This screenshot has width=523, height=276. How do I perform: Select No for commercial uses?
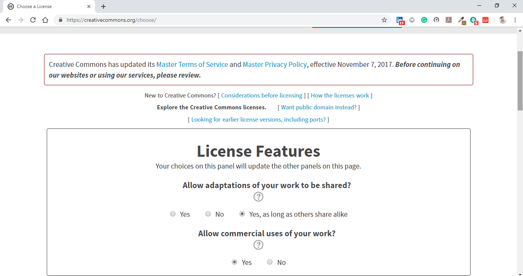coord(270,262)
